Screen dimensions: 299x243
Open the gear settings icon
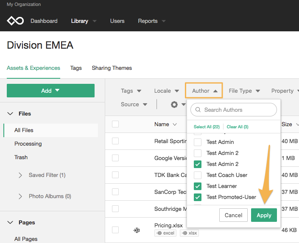coord(174,105)
